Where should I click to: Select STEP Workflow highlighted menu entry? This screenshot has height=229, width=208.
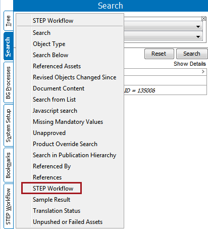[x=53, y=189]
